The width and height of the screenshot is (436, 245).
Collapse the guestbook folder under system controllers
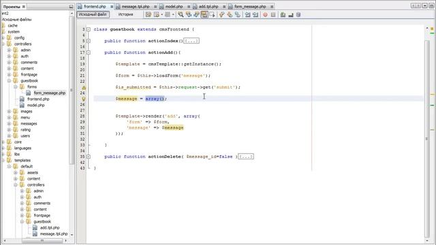tap(9, 81)
